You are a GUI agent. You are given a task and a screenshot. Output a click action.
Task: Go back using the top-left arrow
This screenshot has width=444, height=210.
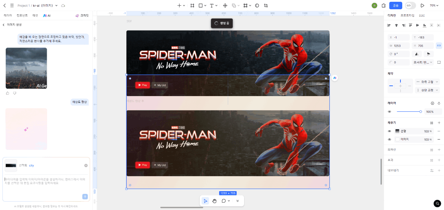point(5,5)
